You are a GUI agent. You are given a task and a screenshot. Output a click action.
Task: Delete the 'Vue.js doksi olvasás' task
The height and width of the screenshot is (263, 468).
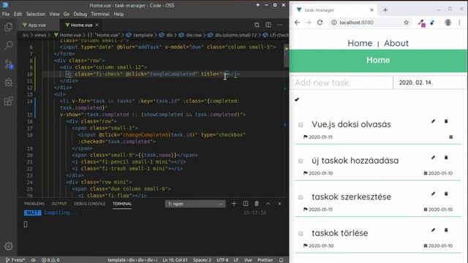coord(446,121)
